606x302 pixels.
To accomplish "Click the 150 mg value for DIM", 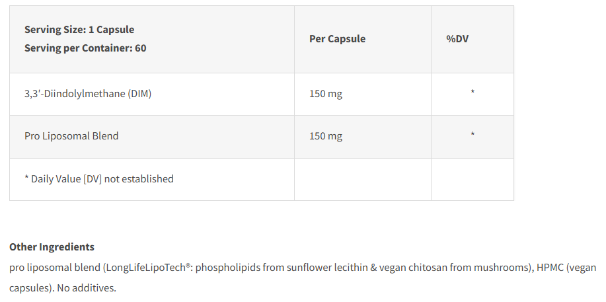I will (x=325, y=94).
